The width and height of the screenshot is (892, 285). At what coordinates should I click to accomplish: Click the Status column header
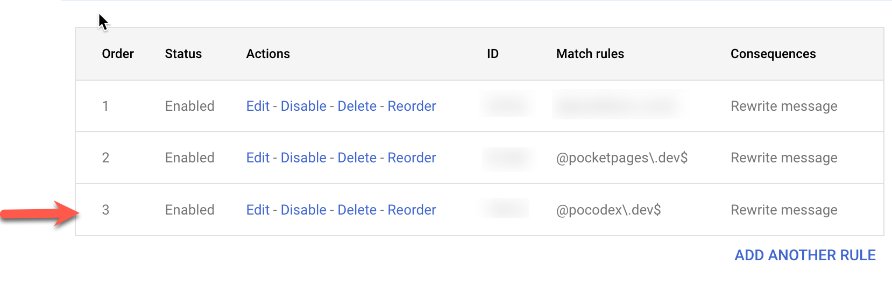tap(183, 54)
